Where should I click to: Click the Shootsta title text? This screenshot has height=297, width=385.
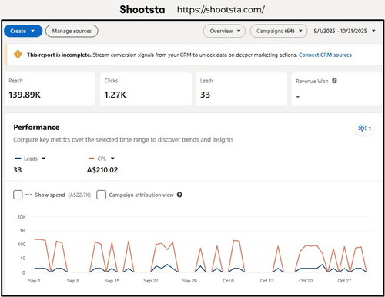point(142,10)
